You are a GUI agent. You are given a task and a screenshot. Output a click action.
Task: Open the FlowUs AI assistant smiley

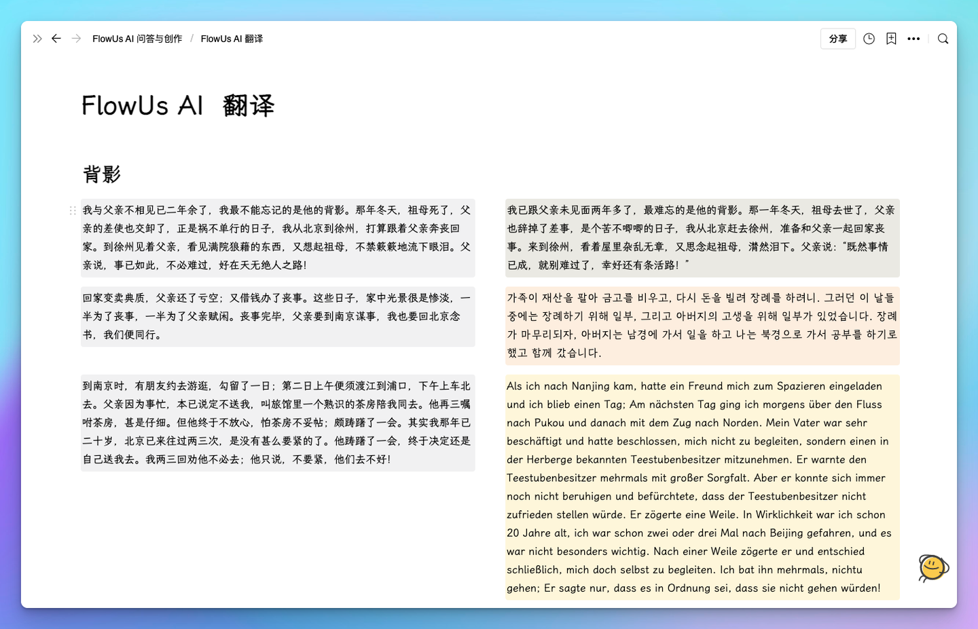point(932,568)
